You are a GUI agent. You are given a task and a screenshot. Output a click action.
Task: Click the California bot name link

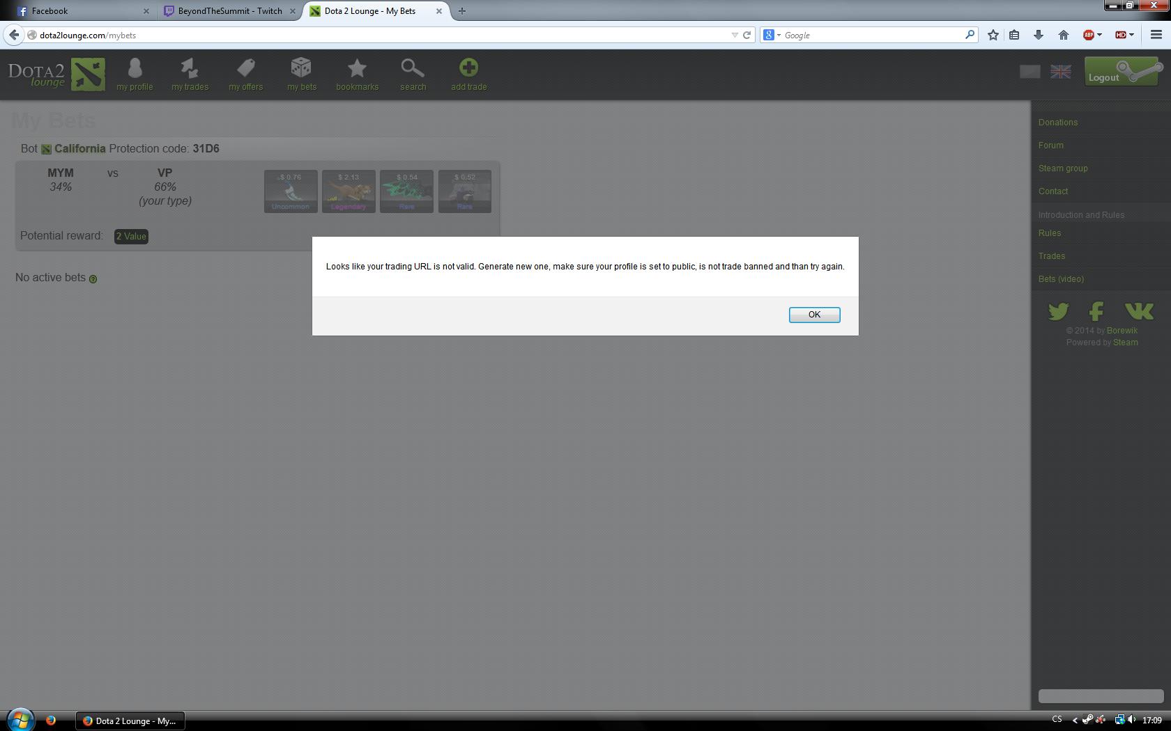[80, 149]
